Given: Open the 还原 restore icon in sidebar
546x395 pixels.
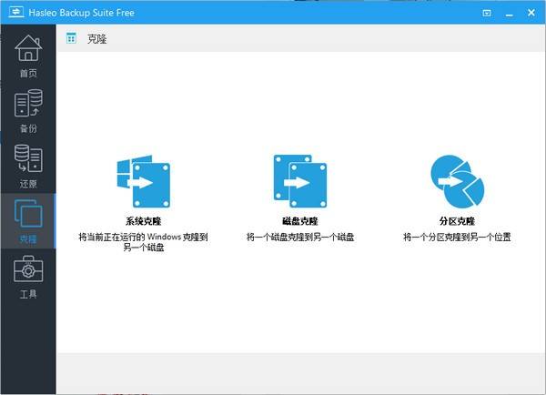Looking at the screenshot, I should click(x=28, y=159).
